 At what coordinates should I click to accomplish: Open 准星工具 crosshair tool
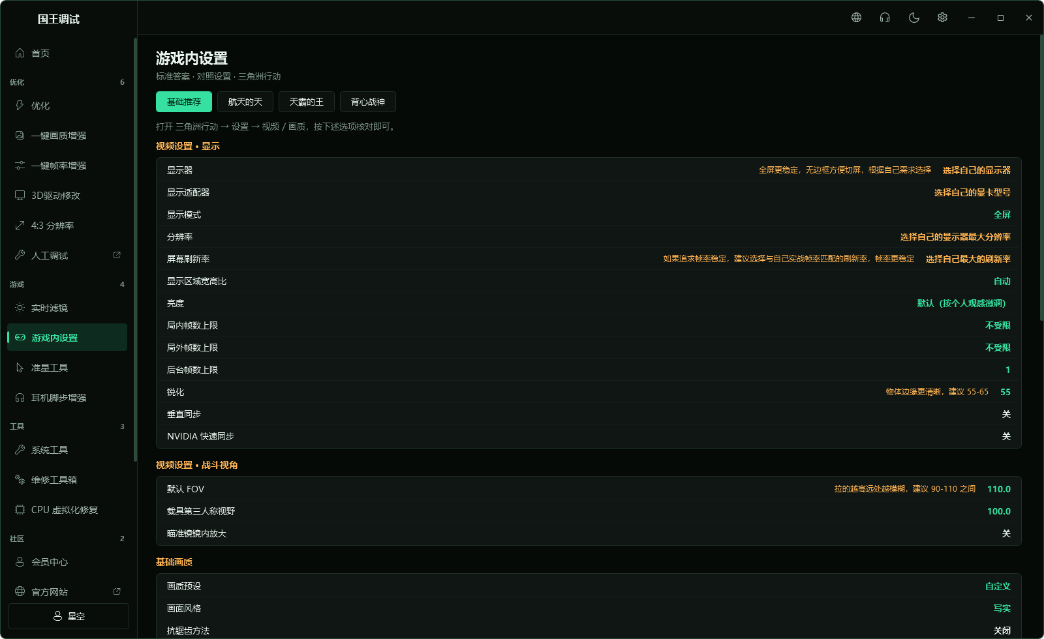(67, 368)
